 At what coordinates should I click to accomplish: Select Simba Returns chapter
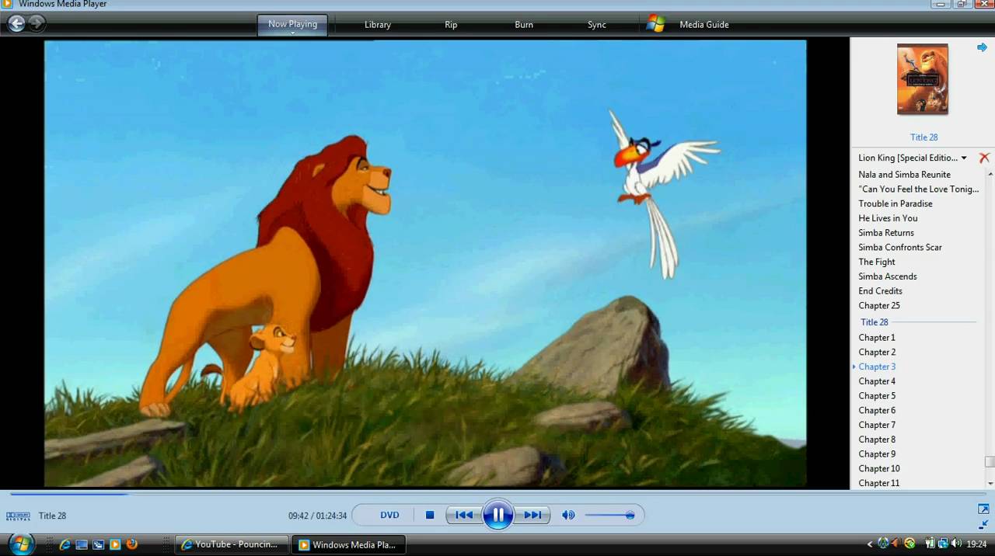click(x=886, y=233)
